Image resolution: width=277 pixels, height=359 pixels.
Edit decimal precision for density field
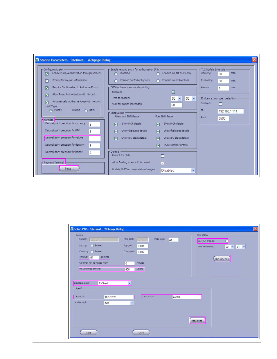point(95,146)
